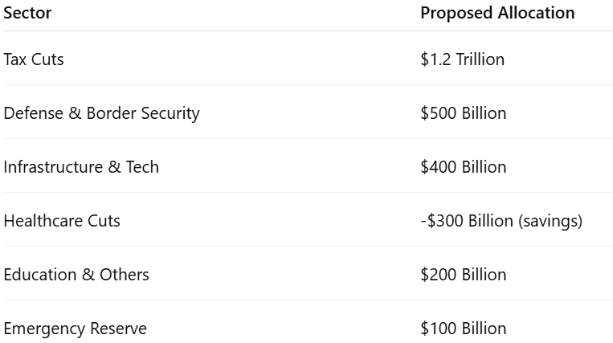Click the $1.2 Trillion allocation cell

(463, 59)
